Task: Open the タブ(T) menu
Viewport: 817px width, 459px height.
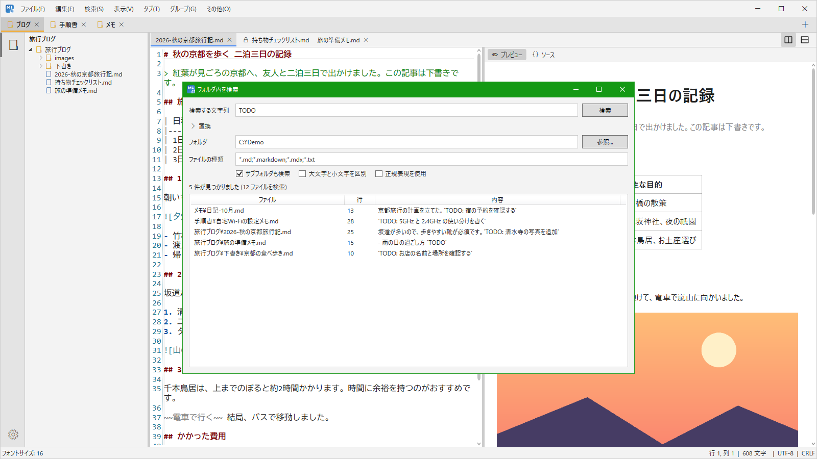Action: coord(152,9)
